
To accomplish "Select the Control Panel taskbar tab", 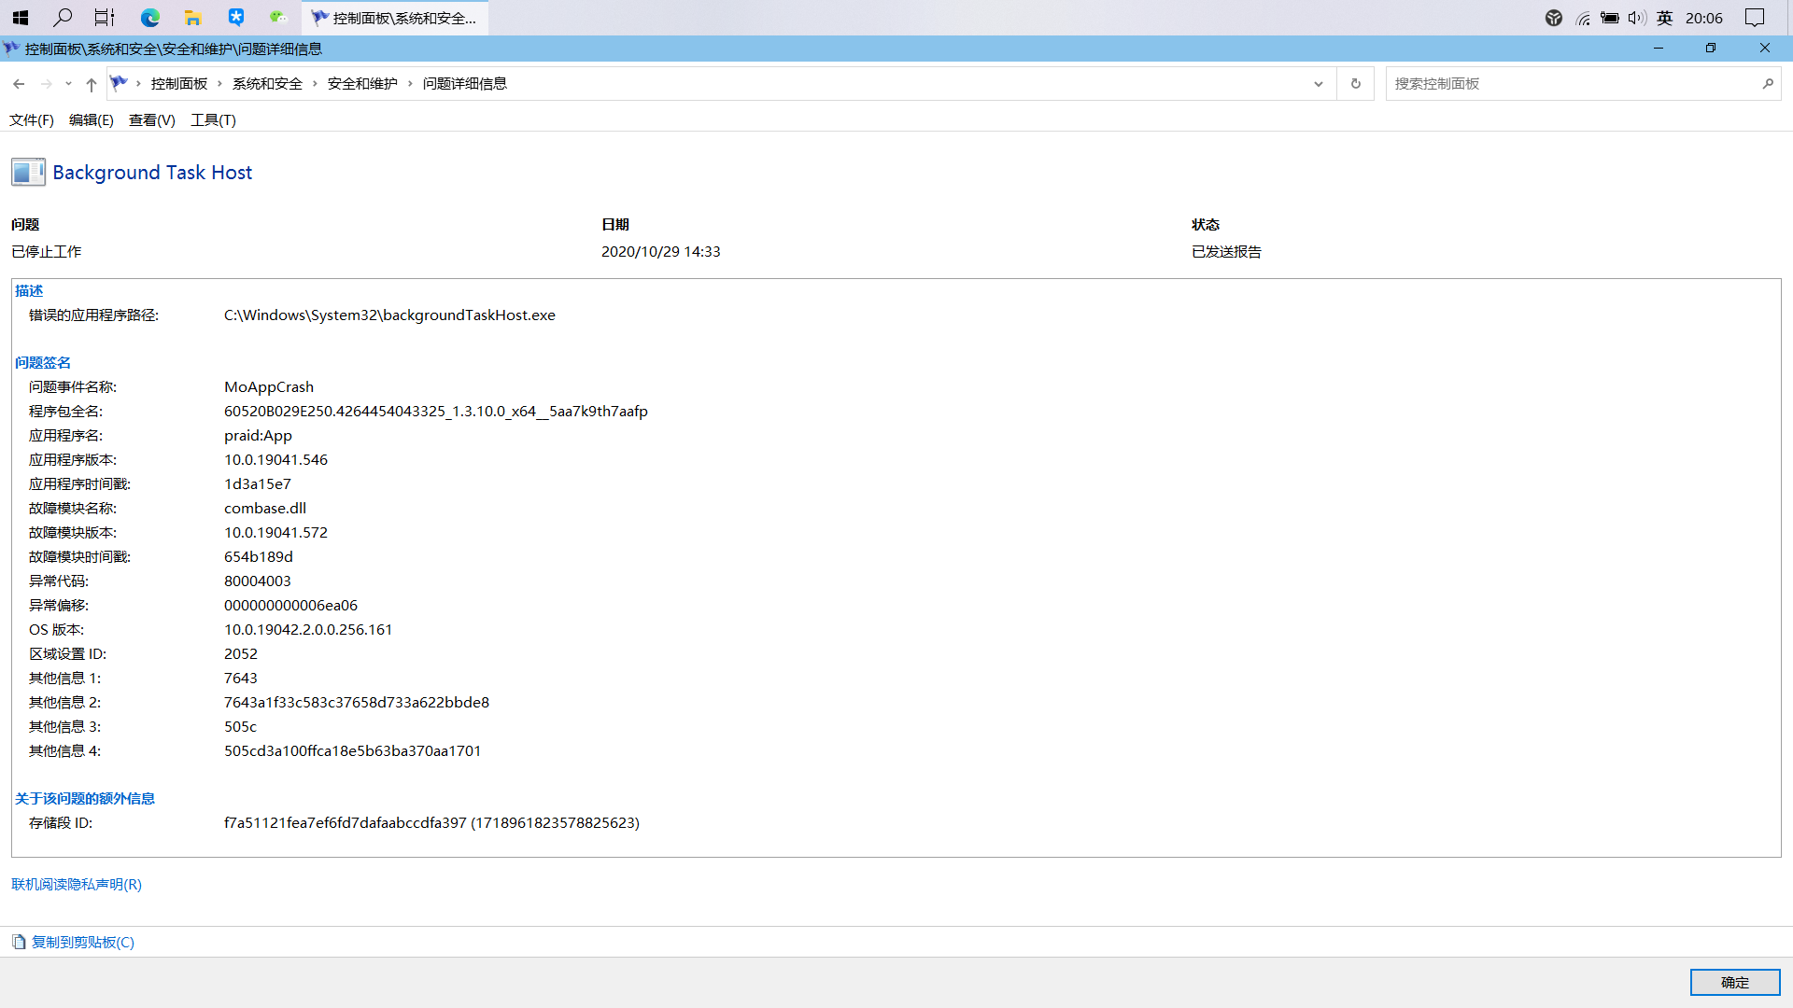I will point(394,18).
